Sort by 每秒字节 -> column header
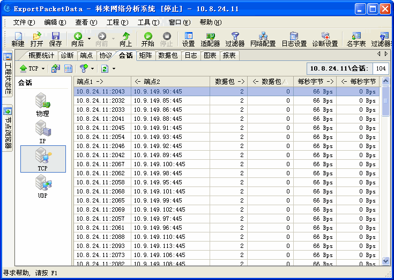 click(315, 81)
